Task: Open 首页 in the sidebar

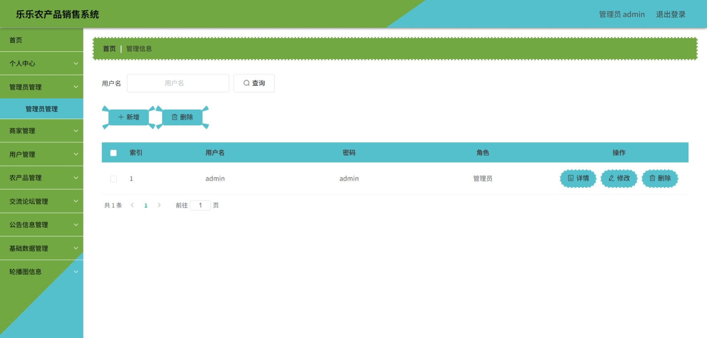Action: coord(42,40)
